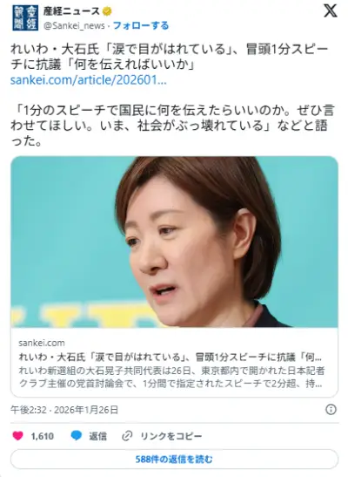Follow via フォローする link
Image resolution: width=348 pixels, height=477 pixels.
point(141,25)
